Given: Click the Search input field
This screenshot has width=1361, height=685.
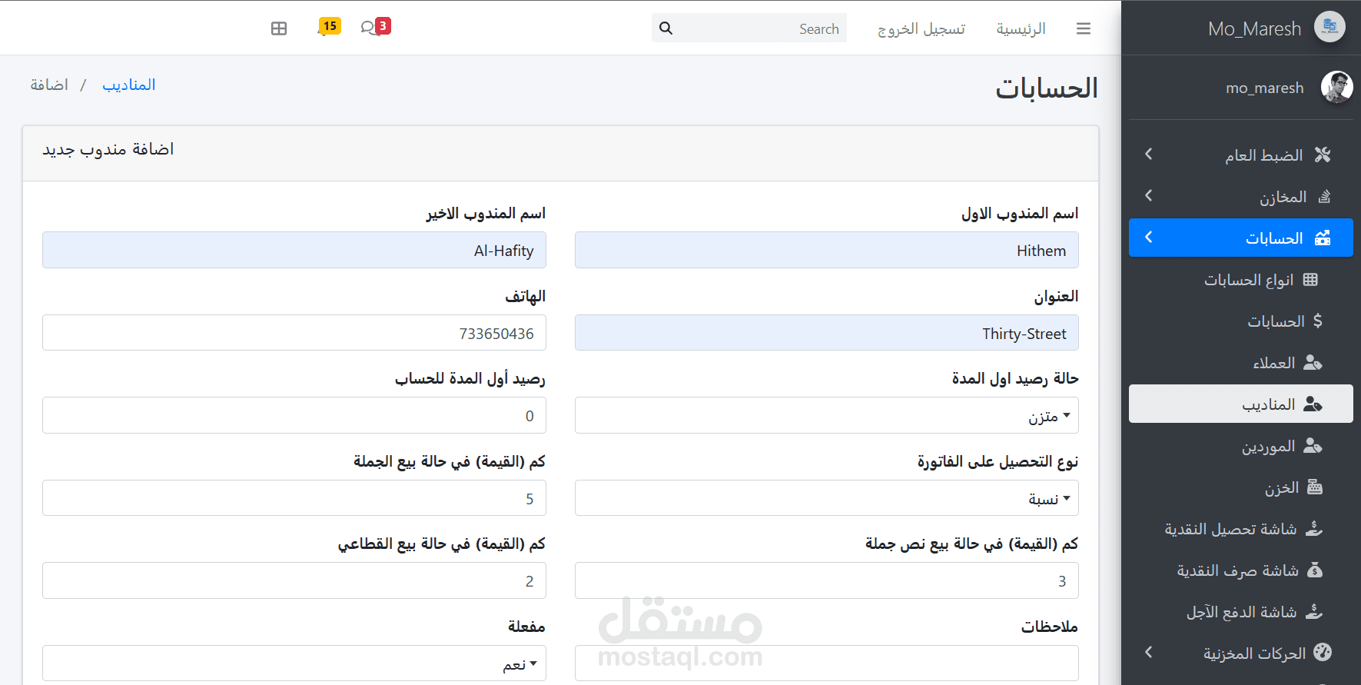Looking at the screenshot, I should click(762, 28).
